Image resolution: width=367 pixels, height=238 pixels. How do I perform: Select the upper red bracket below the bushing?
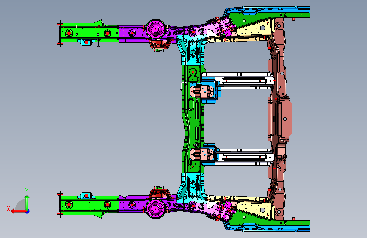pyautogui.click(x=160, y=44)
